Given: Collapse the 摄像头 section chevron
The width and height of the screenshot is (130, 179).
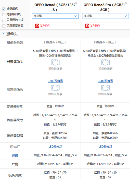Looking at the screenshot, I should (3, 33).
